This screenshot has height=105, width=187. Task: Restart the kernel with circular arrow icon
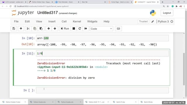click(80, 29)
